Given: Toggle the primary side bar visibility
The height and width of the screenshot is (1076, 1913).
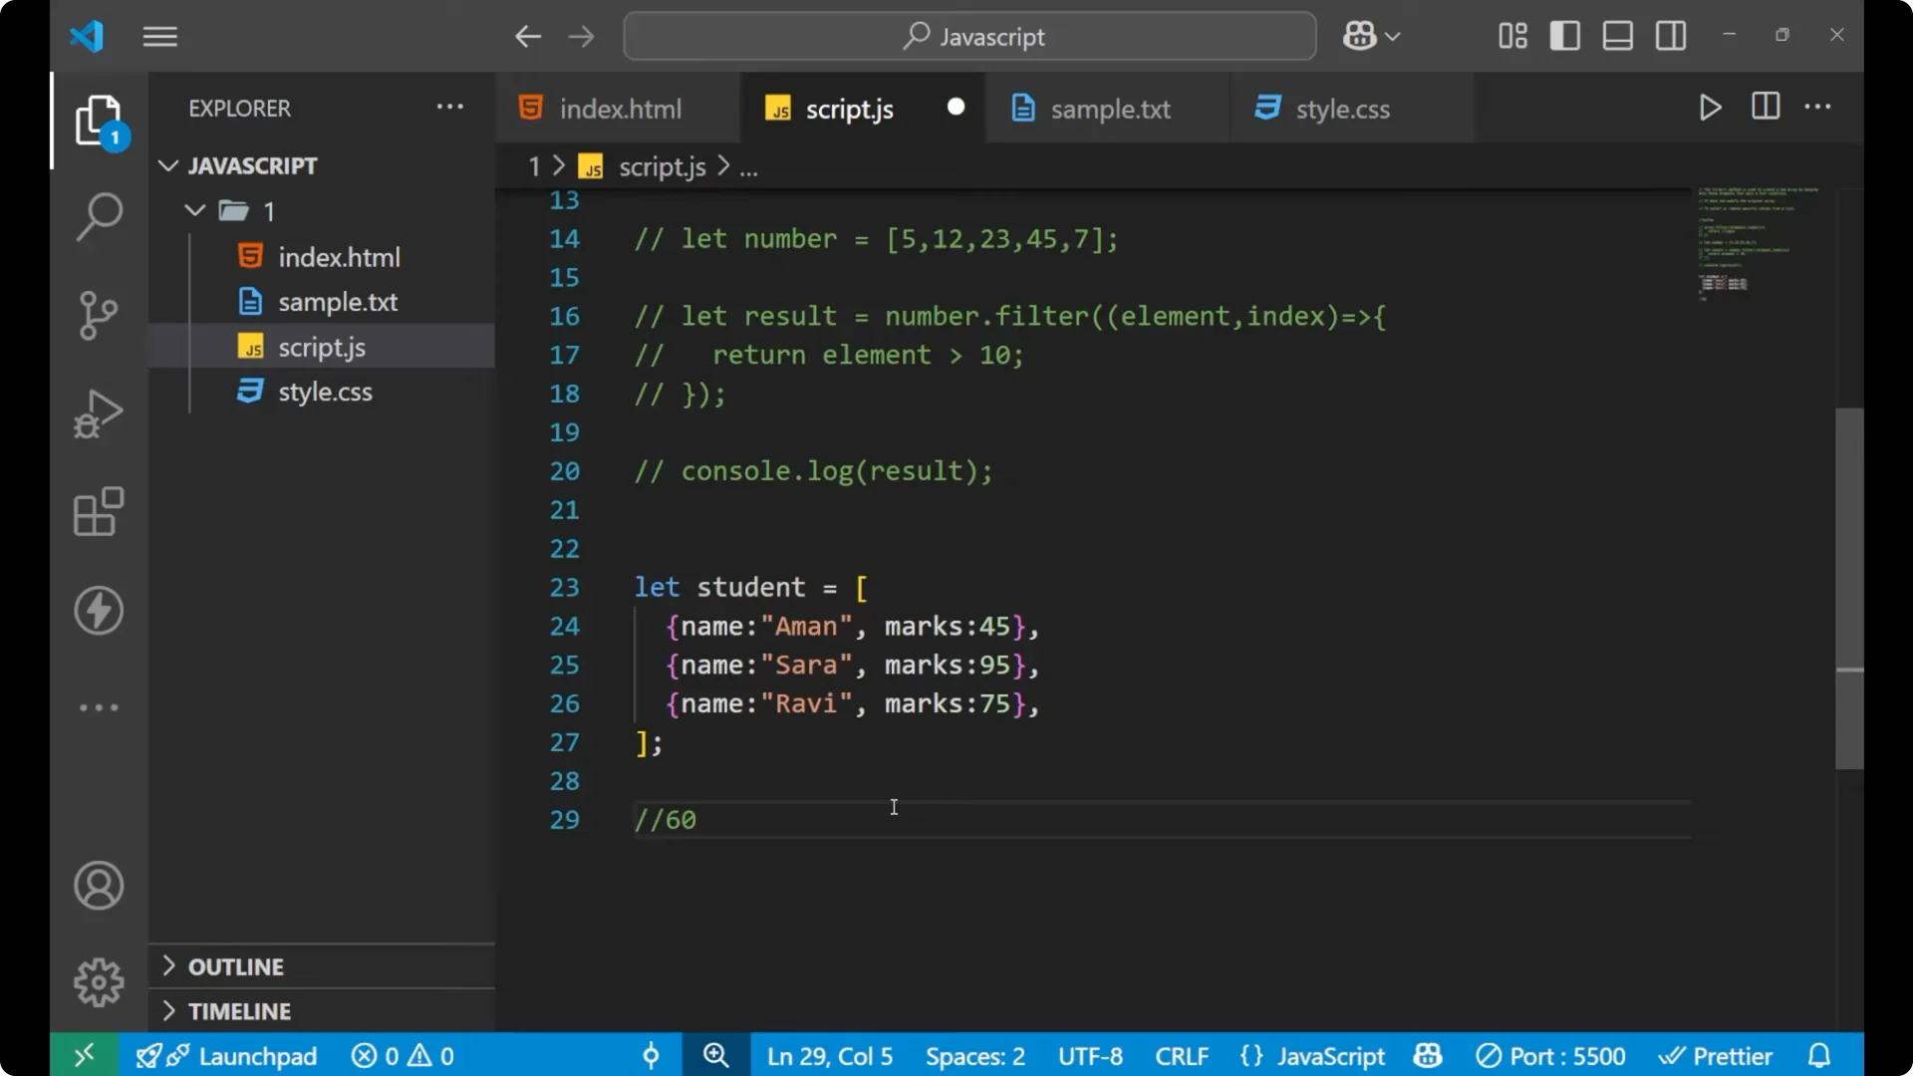Looking at the screenshot, I should point(1564,35).
